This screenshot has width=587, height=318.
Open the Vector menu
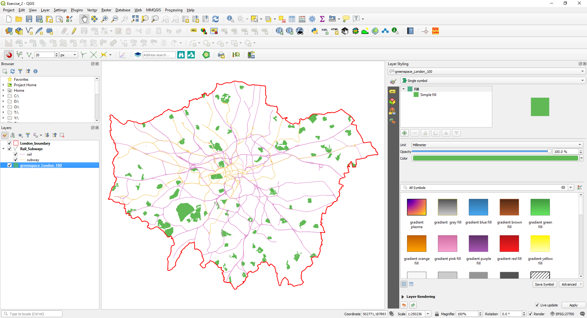coord(92,10)
